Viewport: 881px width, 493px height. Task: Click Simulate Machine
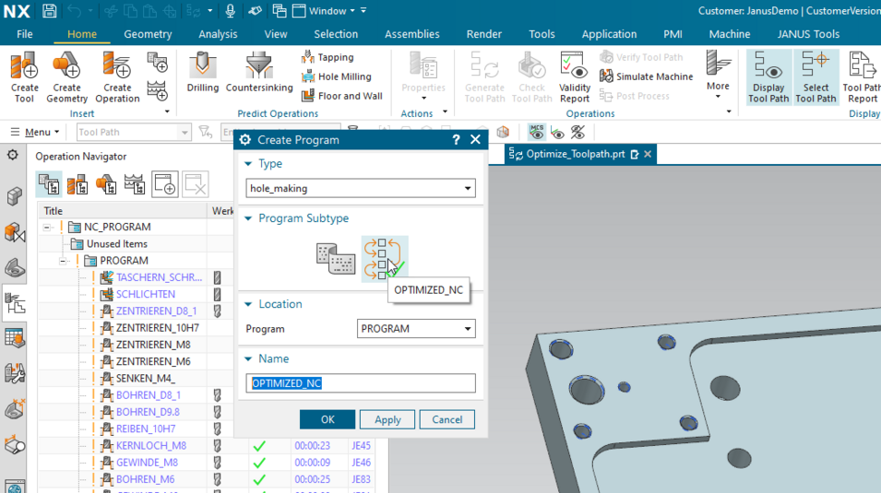coord(646,76)
